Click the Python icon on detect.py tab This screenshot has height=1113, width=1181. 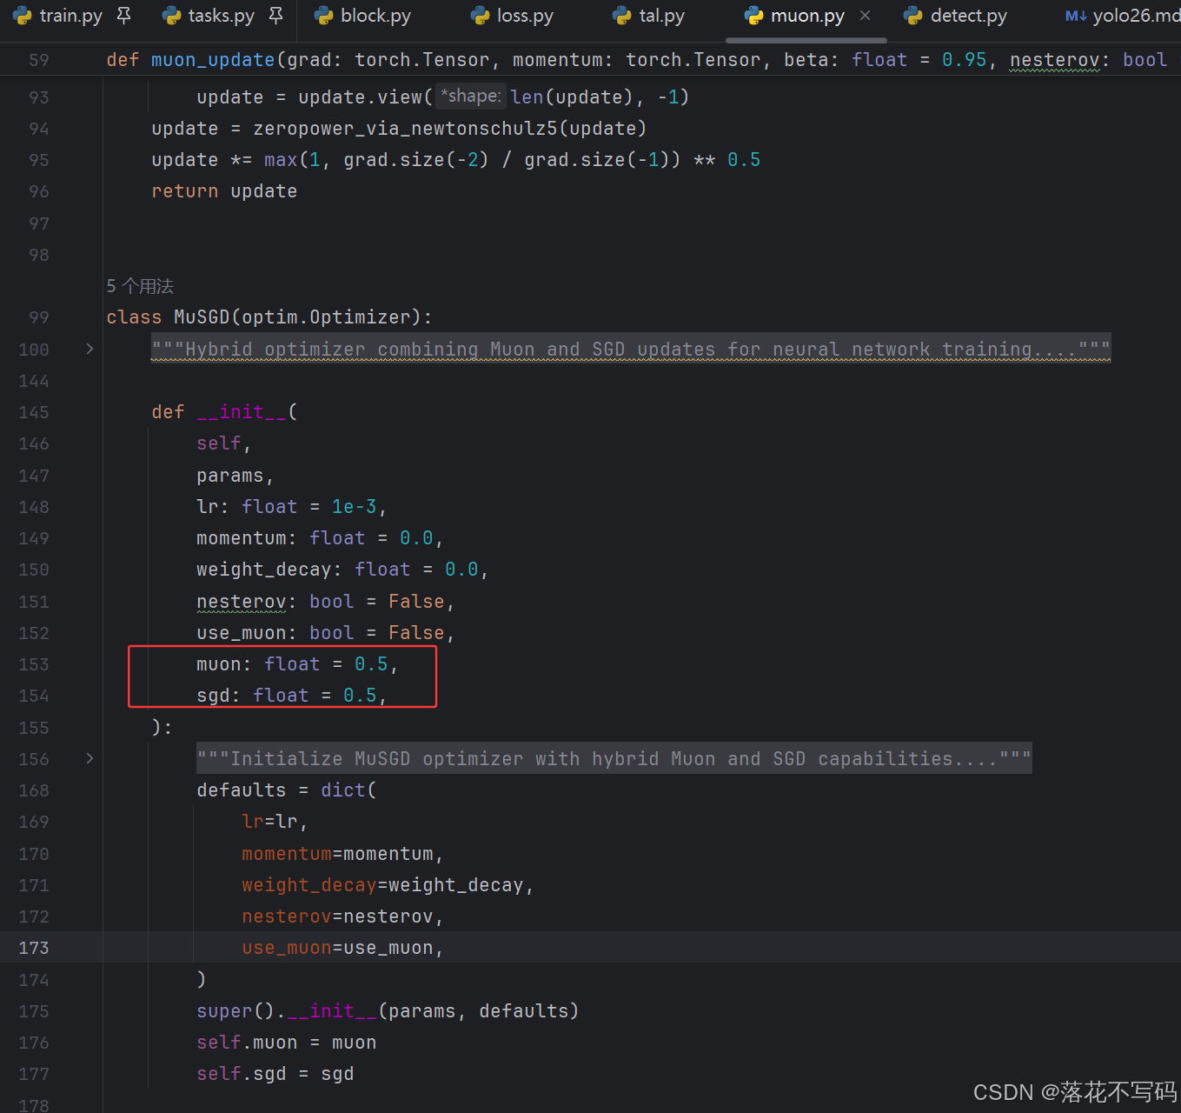pyautogui.click(x=913, y=16)
